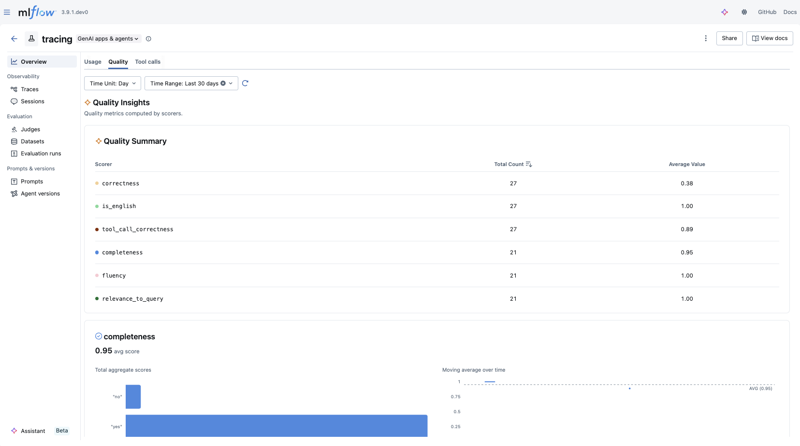Open the Evaluation runs section
Screen dimensions: 800x446
41,153
